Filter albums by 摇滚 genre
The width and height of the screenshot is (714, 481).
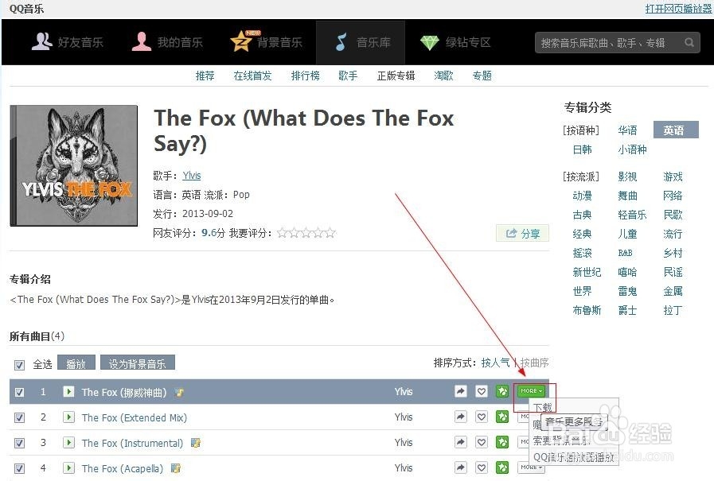click(583, 254)
